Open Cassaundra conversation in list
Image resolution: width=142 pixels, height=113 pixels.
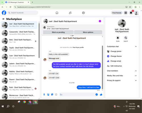pyautogui.click(x=19, y=33)
